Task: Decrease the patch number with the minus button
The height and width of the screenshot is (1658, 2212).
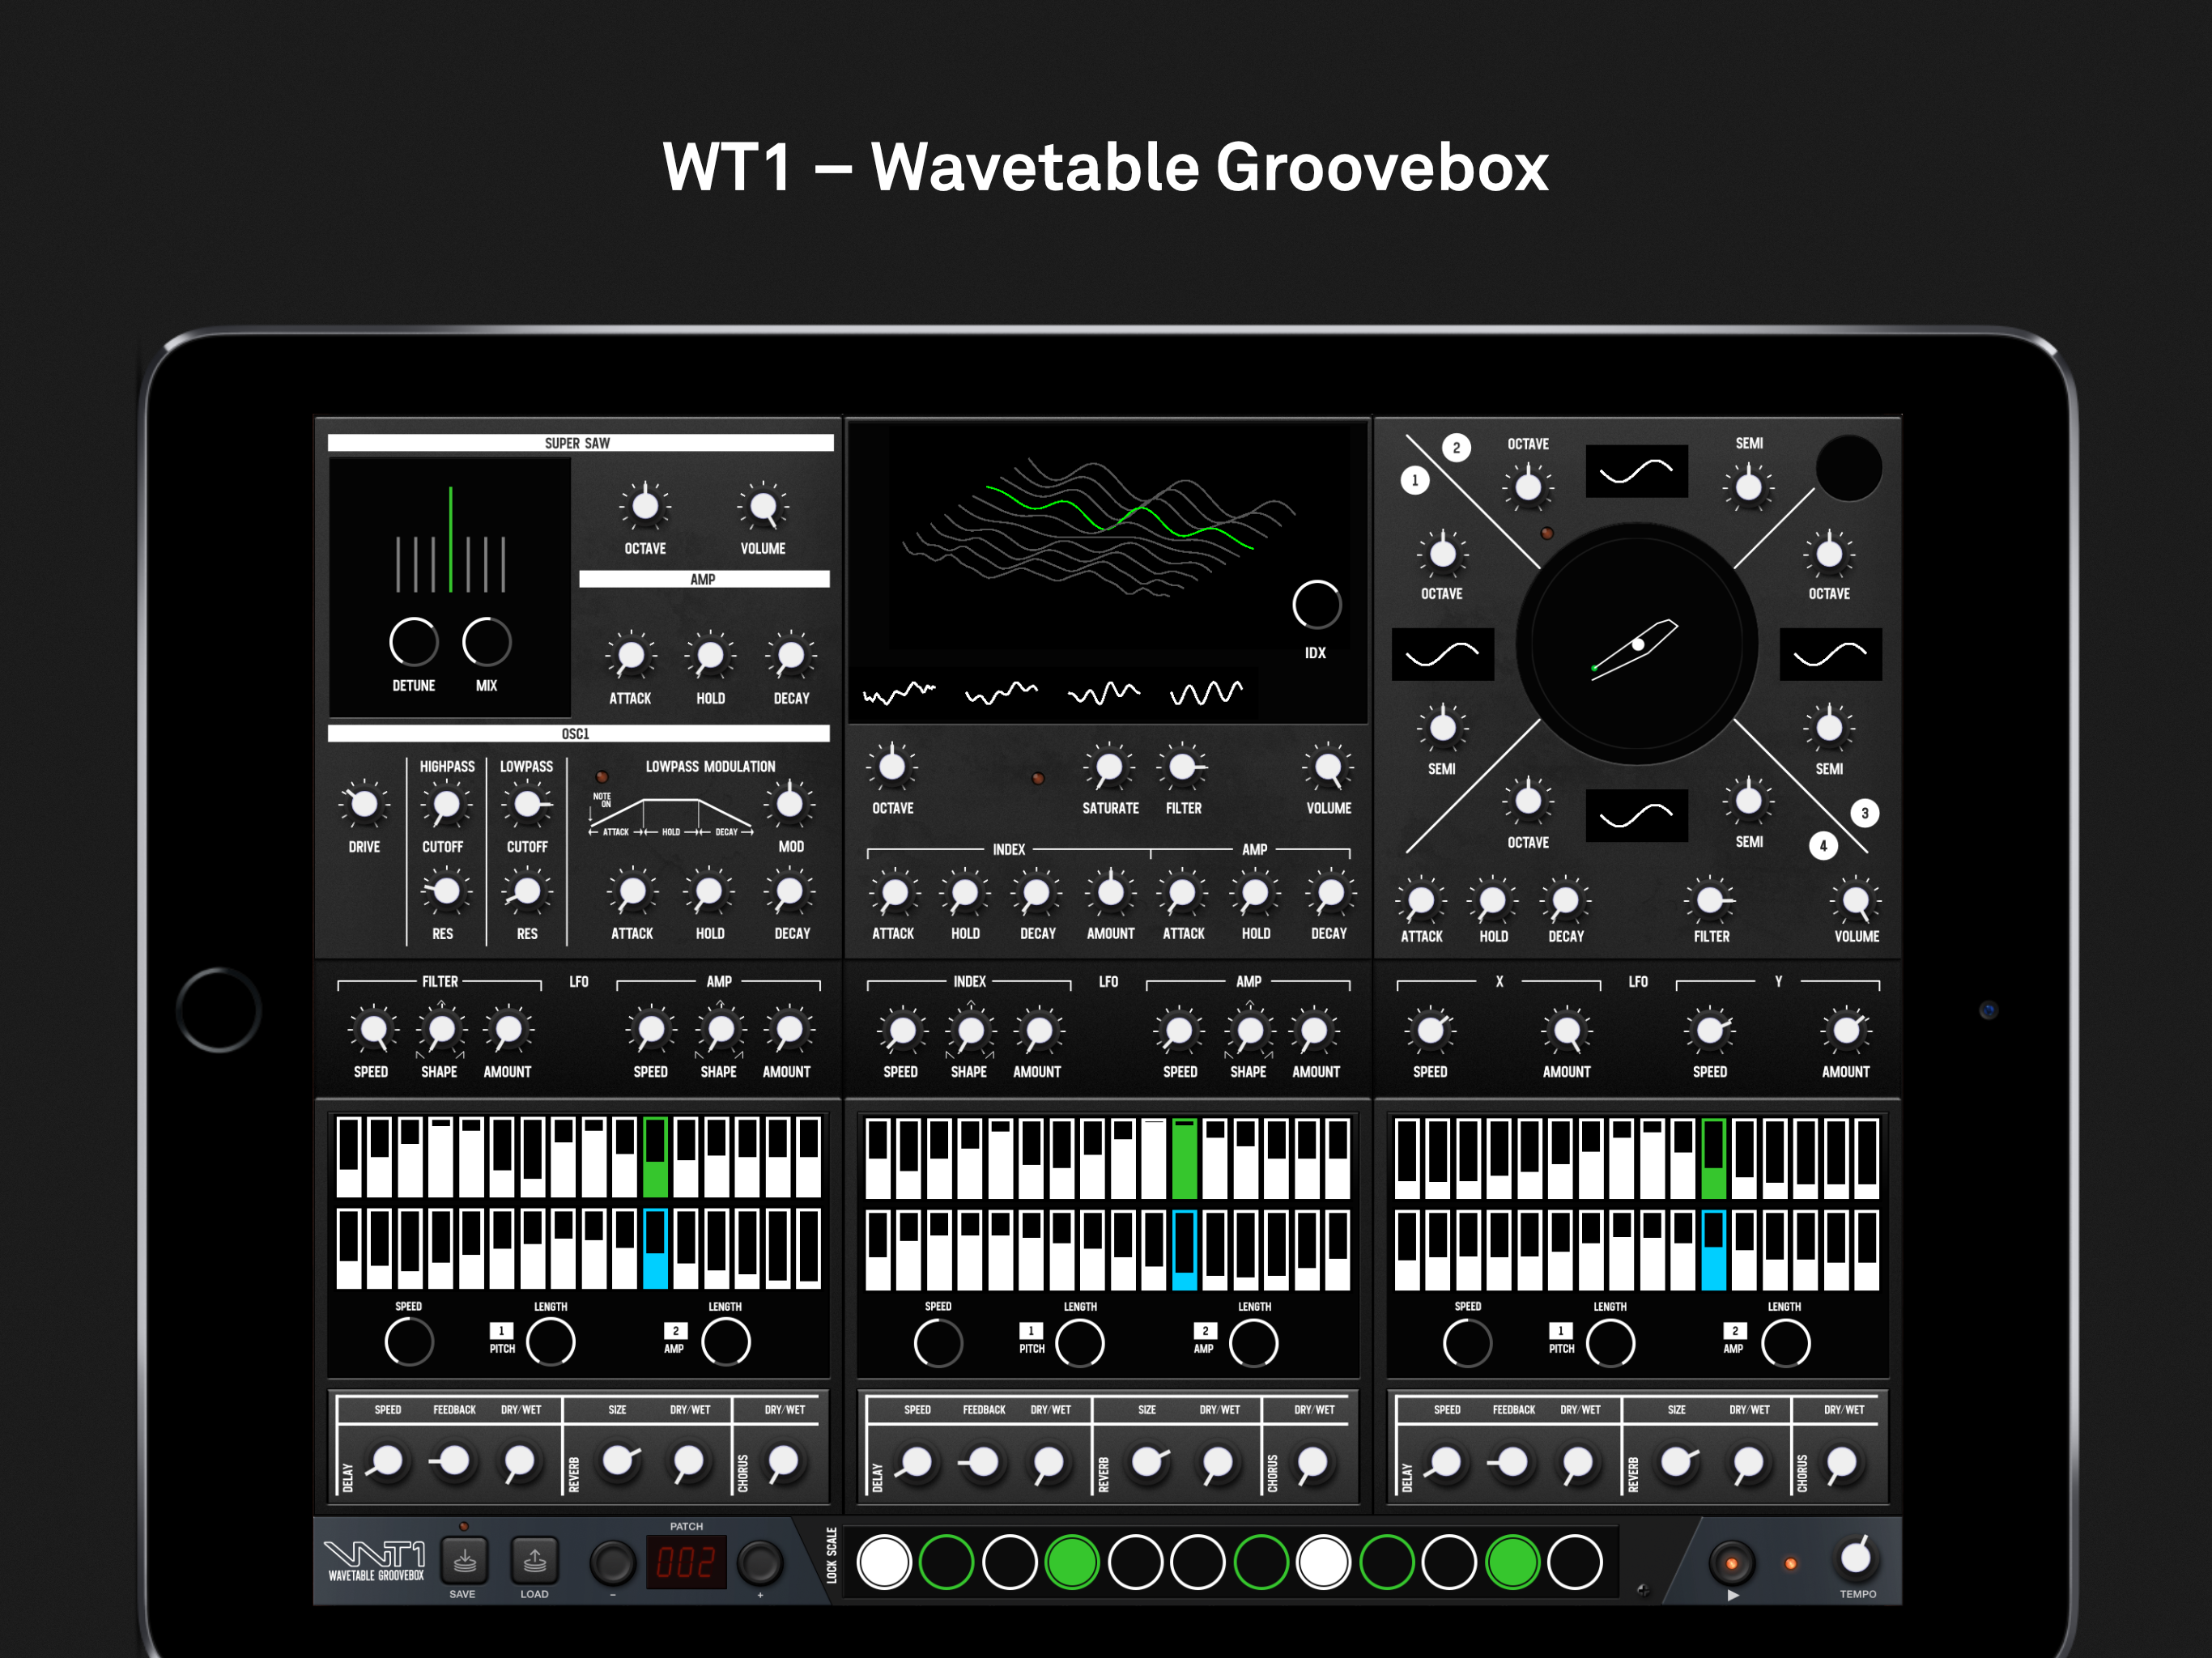Action: (x=612, y=1563)
